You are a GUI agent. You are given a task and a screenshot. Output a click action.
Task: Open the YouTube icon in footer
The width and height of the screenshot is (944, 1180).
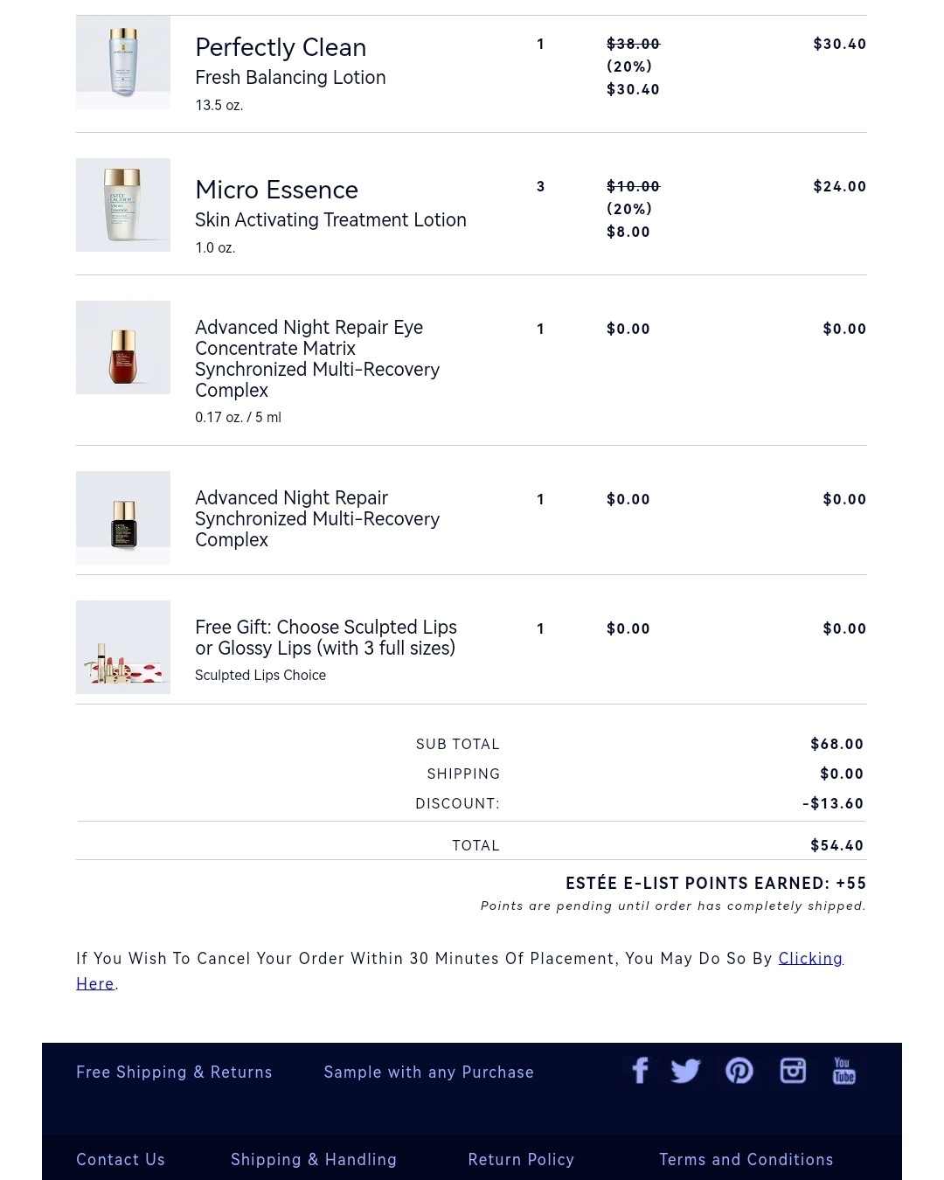pos(843,1071)
